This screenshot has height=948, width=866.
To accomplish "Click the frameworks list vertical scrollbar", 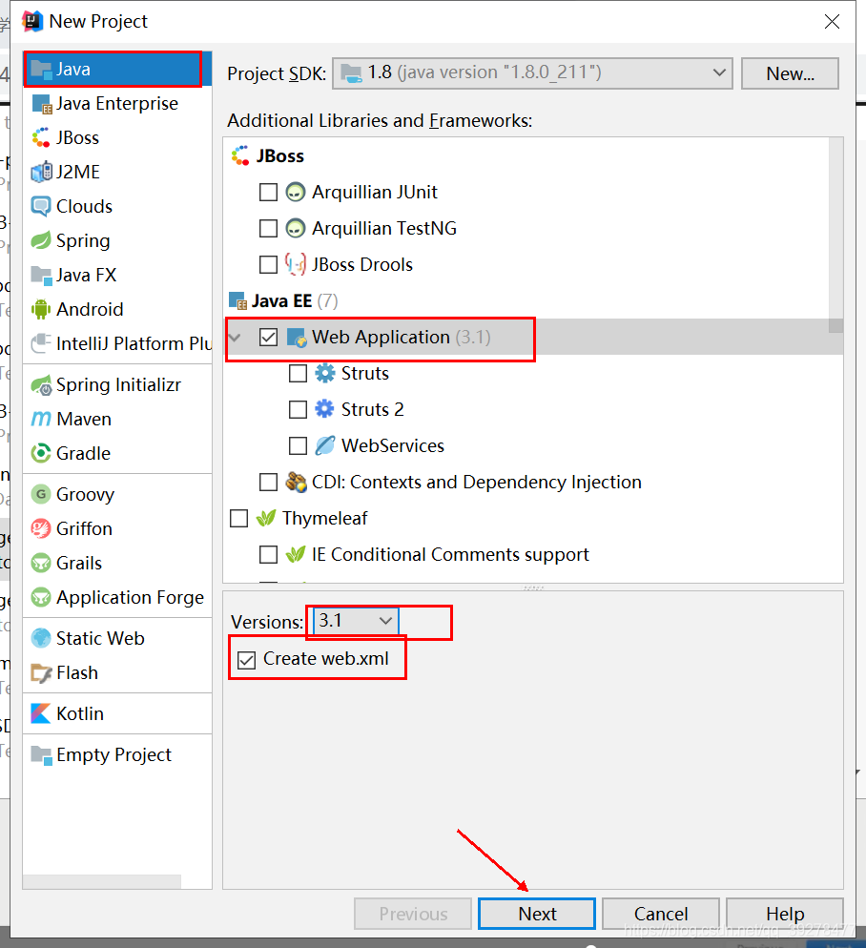I will tap(835, 236).
